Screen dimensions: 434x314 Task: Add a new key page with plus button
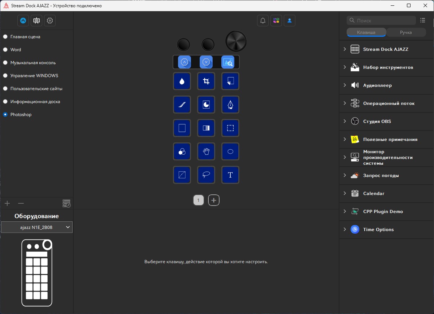pos(214,200)
